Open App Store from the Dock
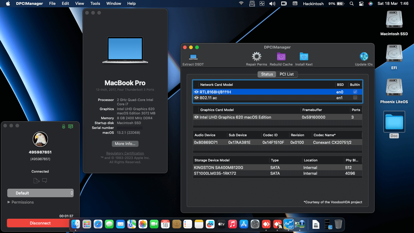This screenshot has height=233, width=414. (244, 224)
